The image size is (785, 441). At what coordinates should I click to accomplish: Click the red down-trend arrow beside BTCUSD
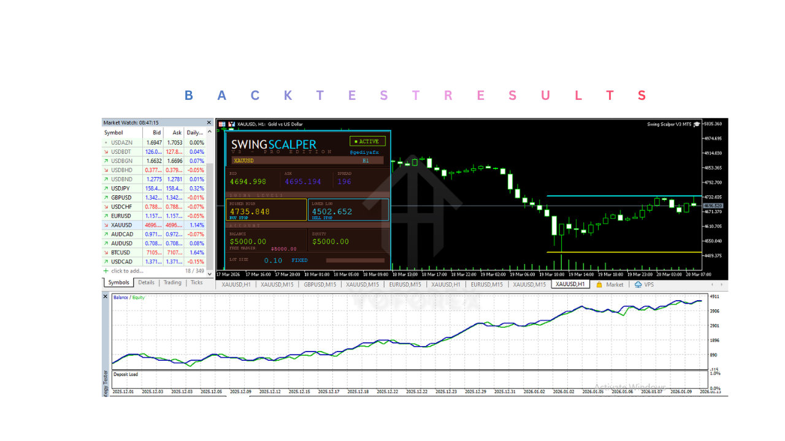[106, 252]
